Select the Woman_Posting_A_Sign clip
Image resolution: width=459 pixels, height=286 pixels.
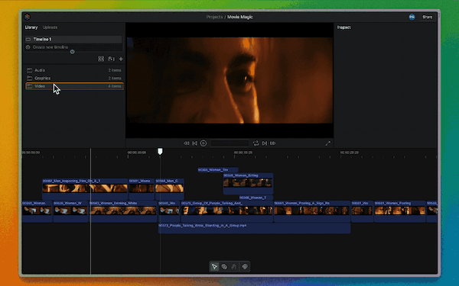[312, 211]
